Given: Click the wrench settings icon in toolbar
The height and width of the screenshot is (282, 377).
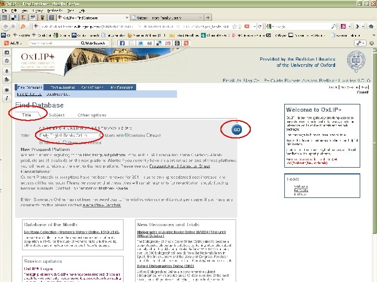Looking at the screenshot, I should pos(359,43).
